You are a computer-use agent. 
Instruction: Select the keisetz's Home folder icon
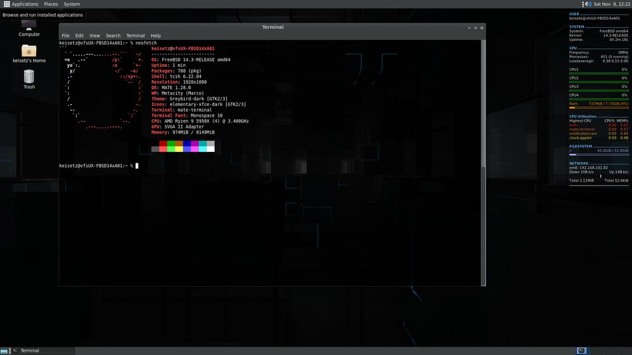coord(29,54)
